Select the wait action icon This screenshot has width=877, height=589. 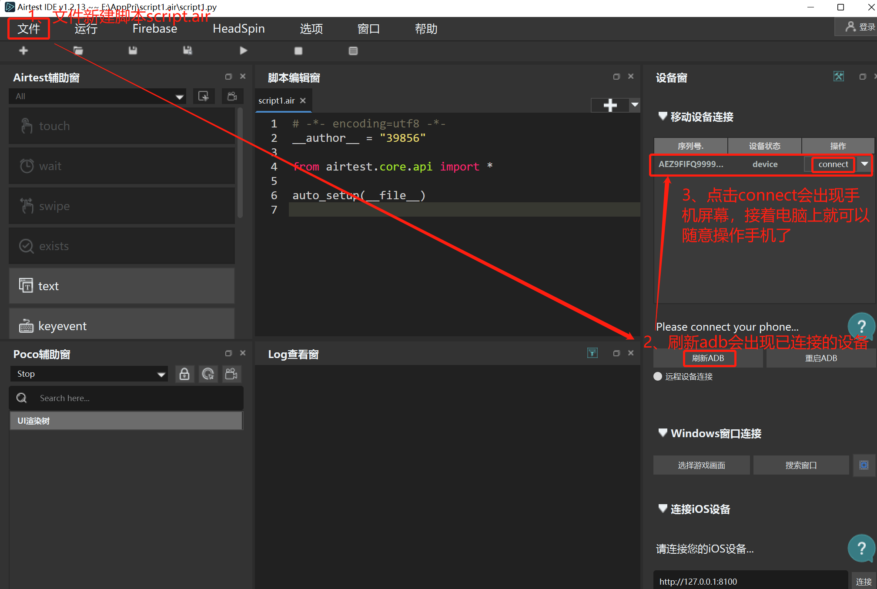tap(26, 166)
